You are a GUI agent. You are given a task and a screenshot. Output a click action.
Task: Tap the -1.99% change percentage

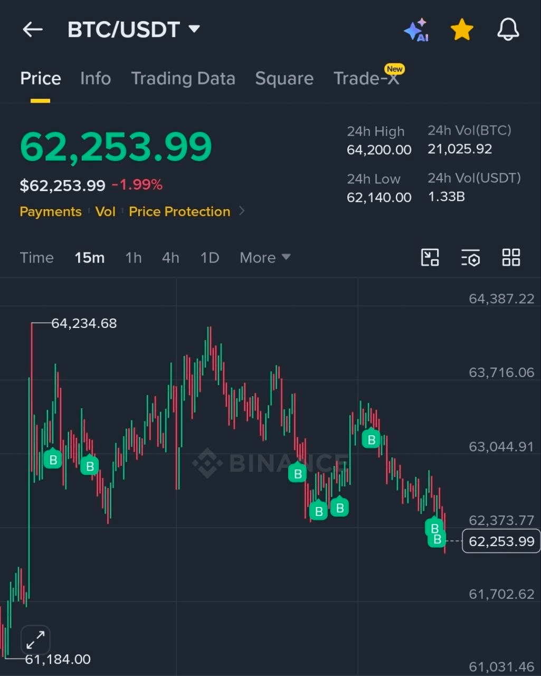137,185
